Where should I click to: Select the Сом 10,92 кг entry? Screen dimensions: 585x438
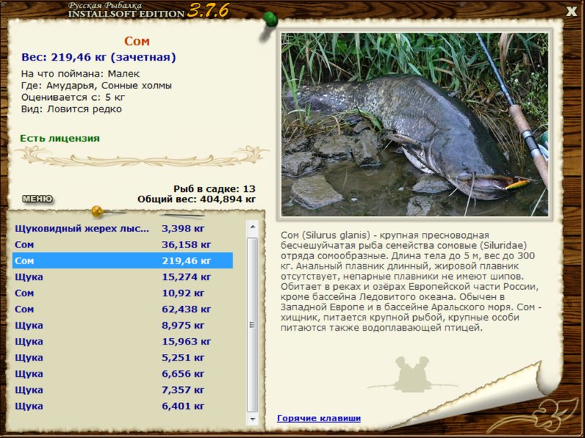(122, 293)
